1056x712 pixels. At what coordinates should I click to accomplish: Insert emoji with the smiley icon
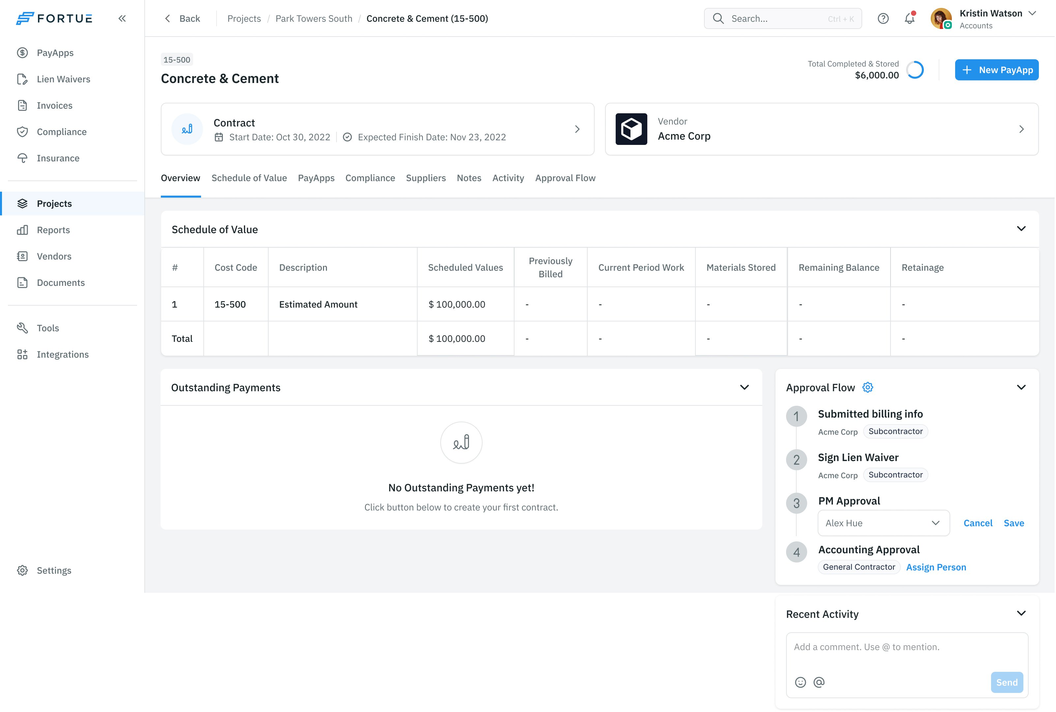801,682
